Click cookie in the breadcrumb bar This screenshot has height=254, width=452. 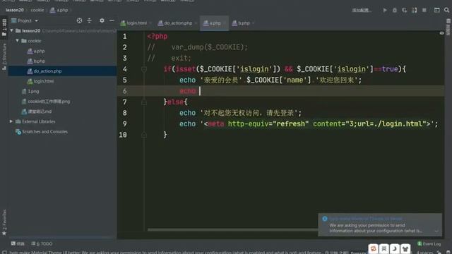[37, 10]
